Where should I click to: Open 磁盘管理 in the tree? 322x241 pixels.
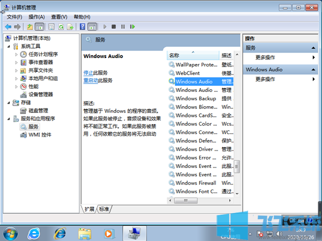click(x=38, y=111)
